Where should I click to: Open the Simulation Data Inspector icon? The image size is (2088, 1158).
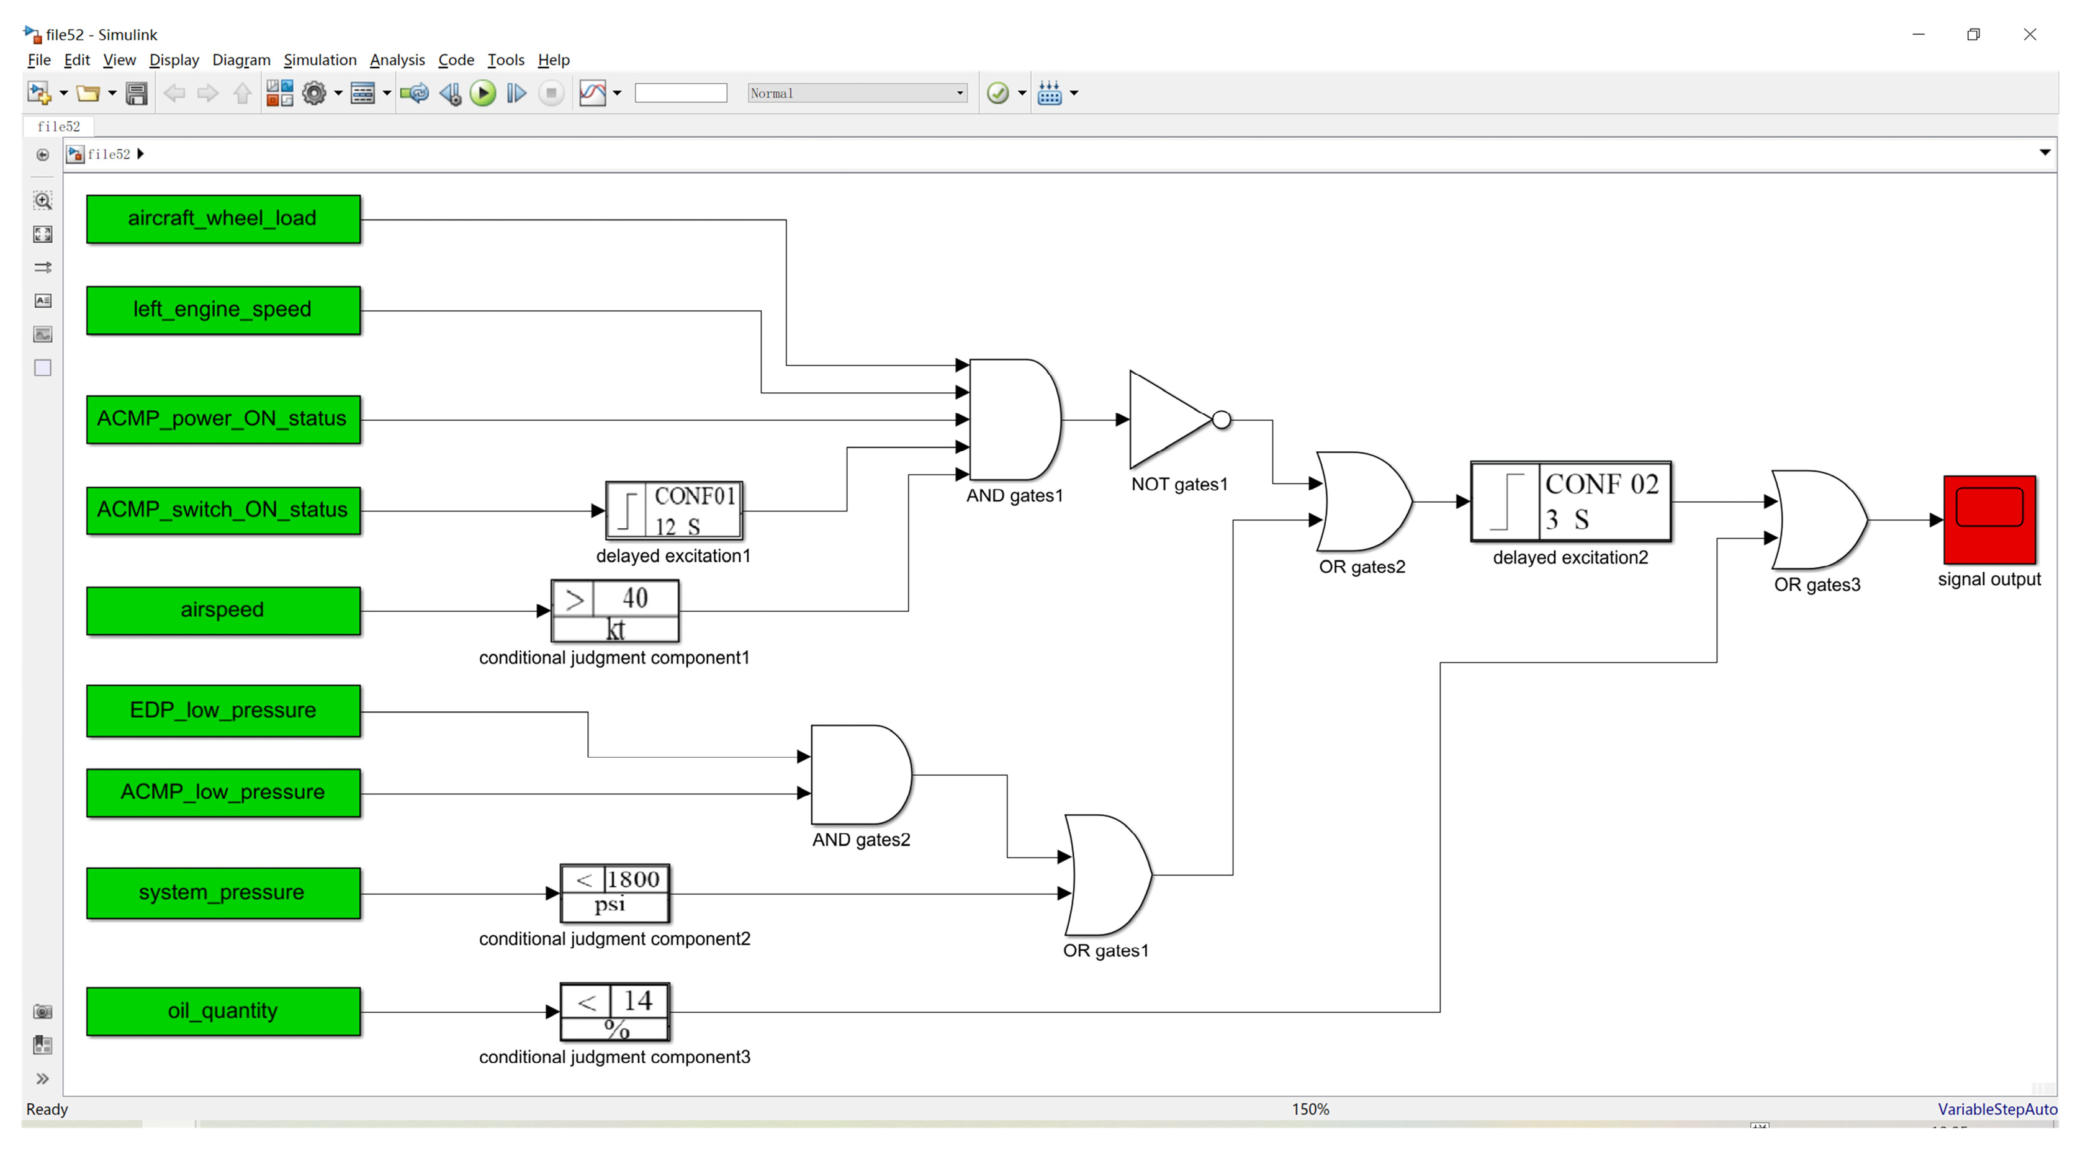pos(593,93)
